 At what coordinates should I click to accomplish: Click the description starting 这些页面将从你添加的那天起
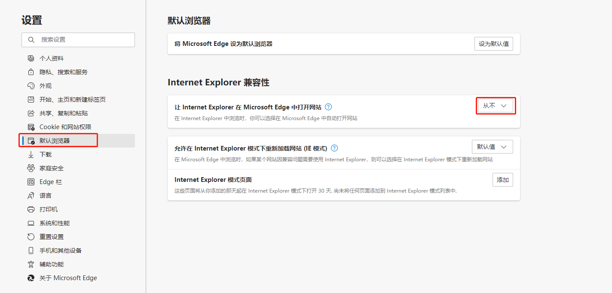click(315, 191)
